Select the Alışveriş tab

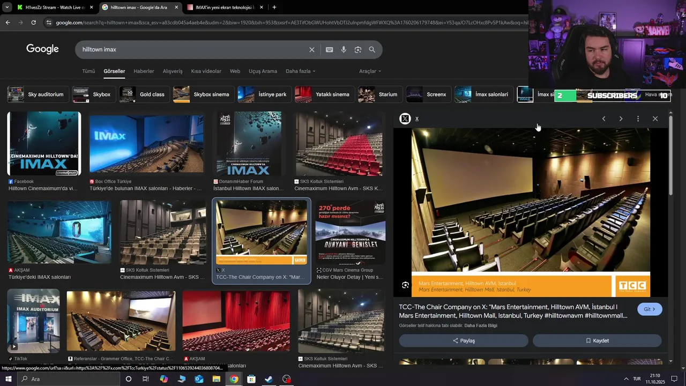click(x=173, y=71)
